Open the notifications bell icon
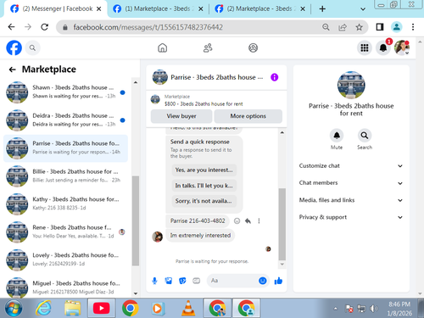The height and width of the screenshot is (318, 424). (383, 47)
